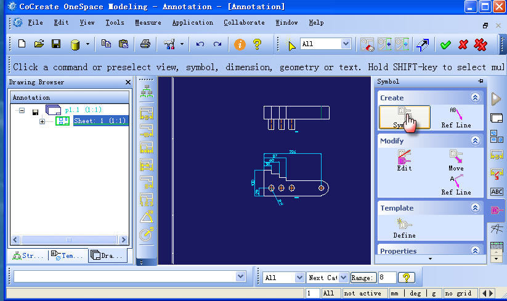
Task: Collapse the Properties section chevron
Action: click(475, 251)
